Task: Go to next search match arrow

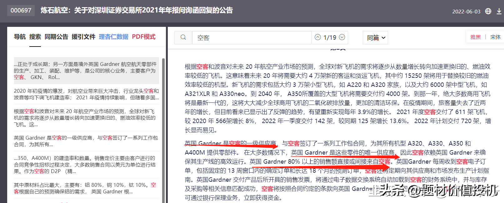Action: [x=342, y=37]
